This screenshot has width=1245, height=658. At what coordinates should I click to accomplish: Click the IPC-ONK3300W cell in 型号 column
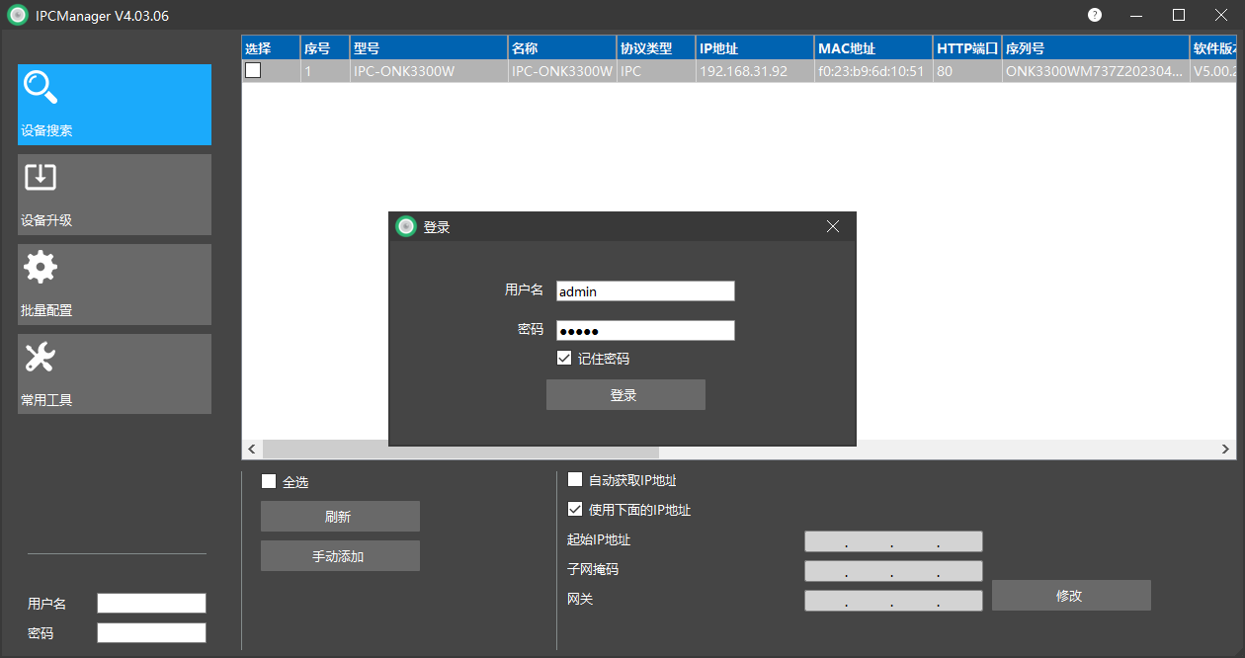tap(429, 71)
